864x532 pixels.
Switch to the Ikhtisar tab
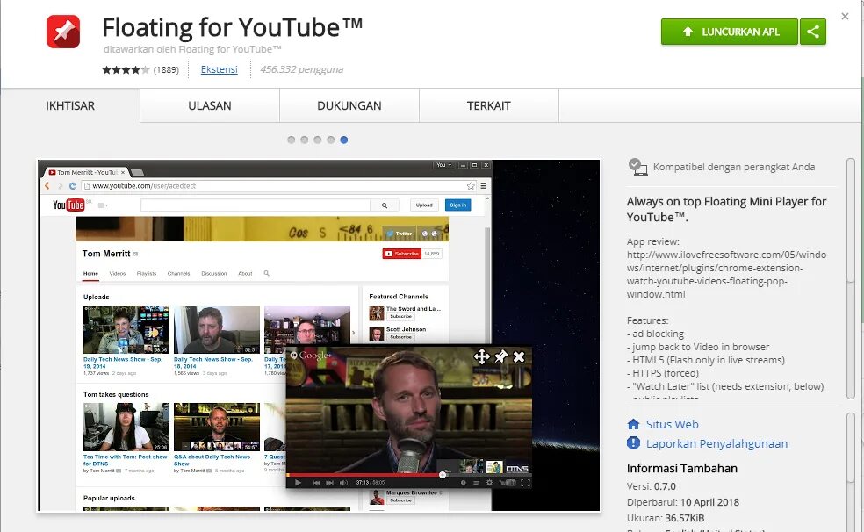(x=70, y=105)
